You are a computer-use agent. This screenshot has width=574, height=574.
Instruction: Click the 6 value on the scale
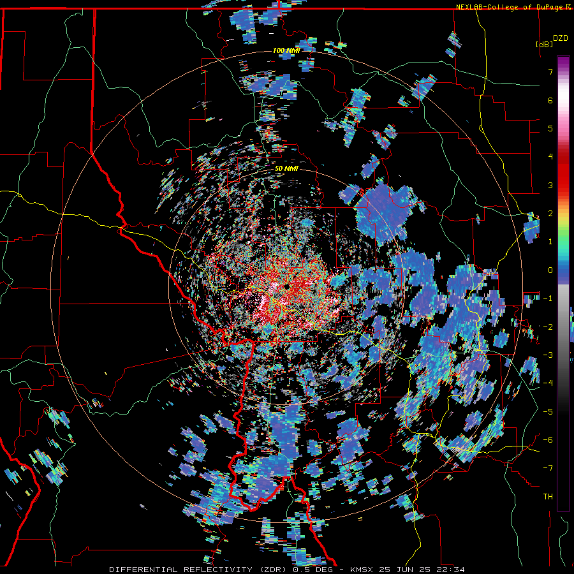coord(550,100)
